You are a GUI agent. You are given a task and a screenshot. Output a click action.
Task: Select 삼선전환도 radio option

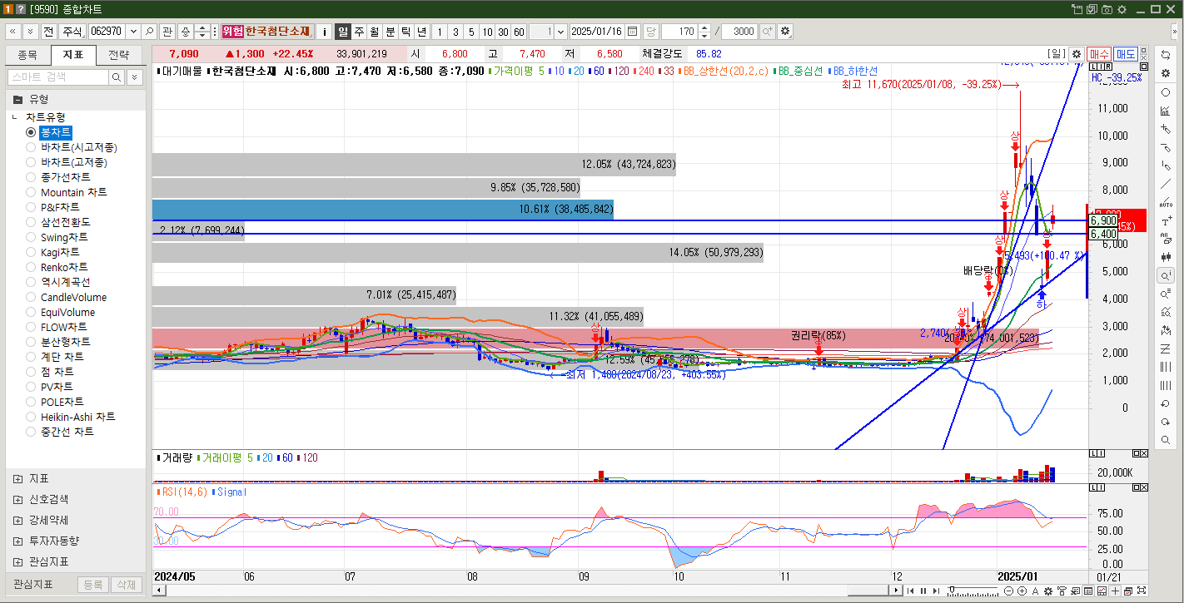click(31, 222)
